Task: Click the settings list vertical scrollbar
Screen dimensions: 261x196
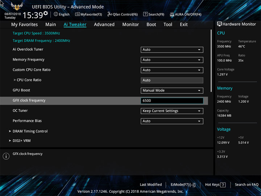Action: (x=211, y=61)
